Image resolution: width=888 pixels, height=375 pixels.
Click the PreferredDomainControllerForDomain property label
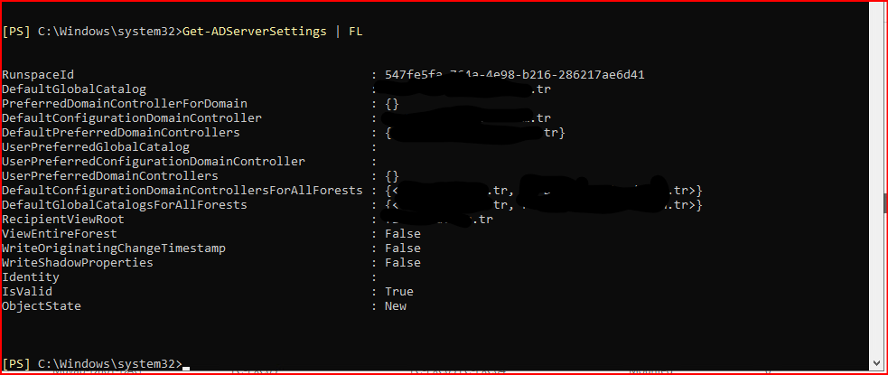125,104
